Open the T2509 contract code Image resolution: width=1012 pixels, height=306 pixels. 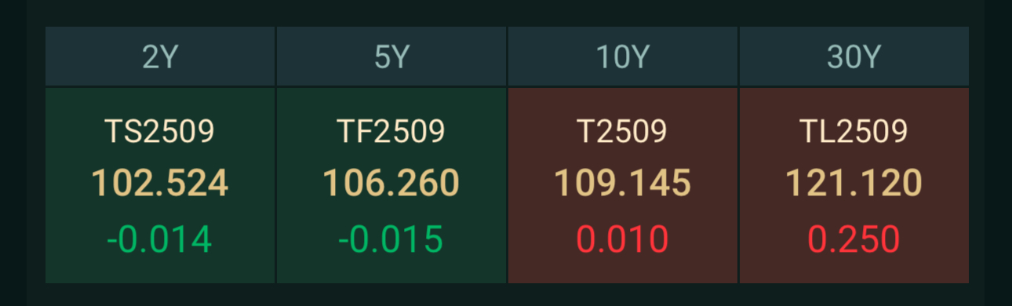click(x=623, y=131)
